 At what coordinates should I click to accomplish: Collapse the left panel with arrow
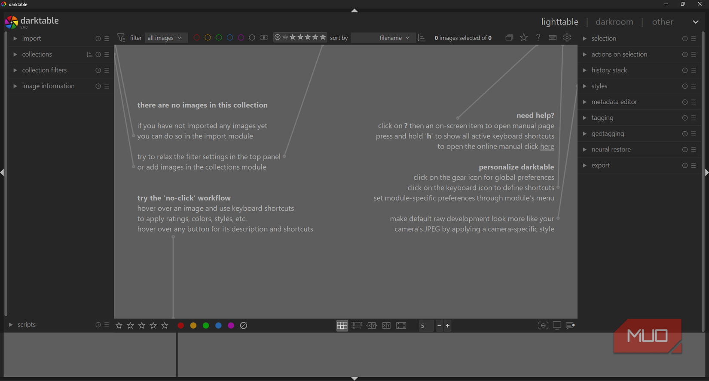click(x=3, y=172)
